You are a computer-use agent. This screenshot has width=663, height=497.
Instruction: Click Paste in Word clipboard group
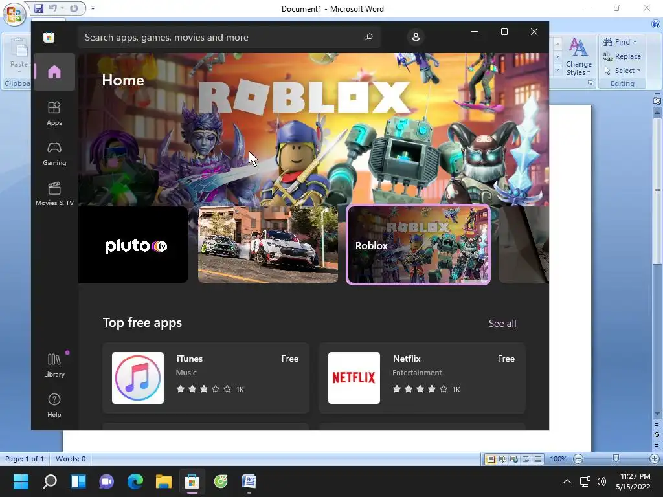(19, 55)
